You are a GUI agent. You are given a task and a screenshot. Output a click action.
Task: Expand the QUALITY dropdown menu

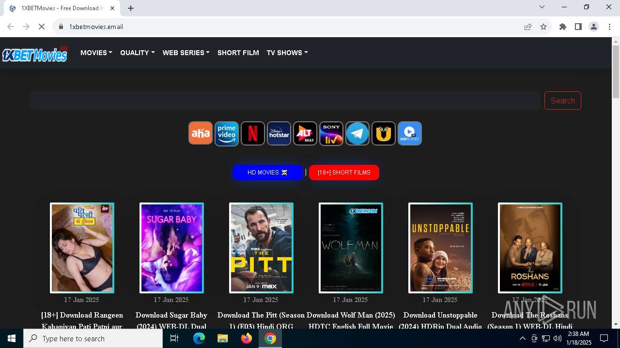138,53
